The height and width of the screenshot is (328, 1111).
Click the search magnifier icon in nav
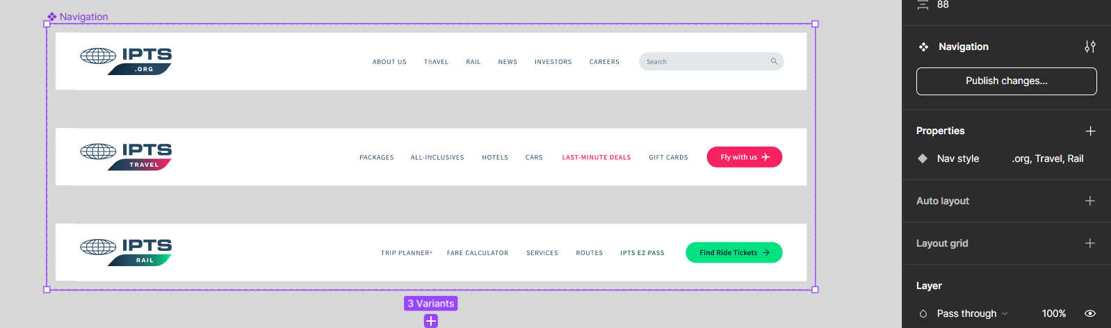coord(774,62)
